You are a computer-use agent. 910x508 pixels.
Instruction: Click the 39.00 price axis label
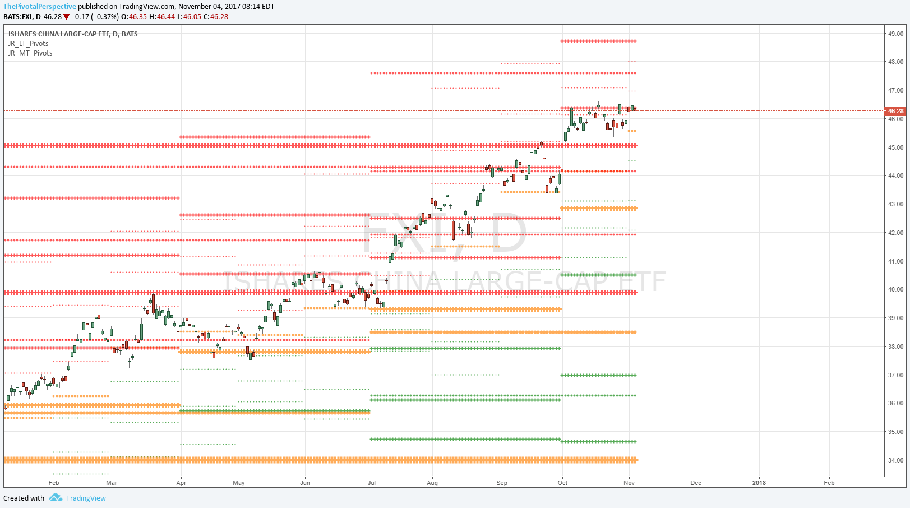(x=895, y=318)
